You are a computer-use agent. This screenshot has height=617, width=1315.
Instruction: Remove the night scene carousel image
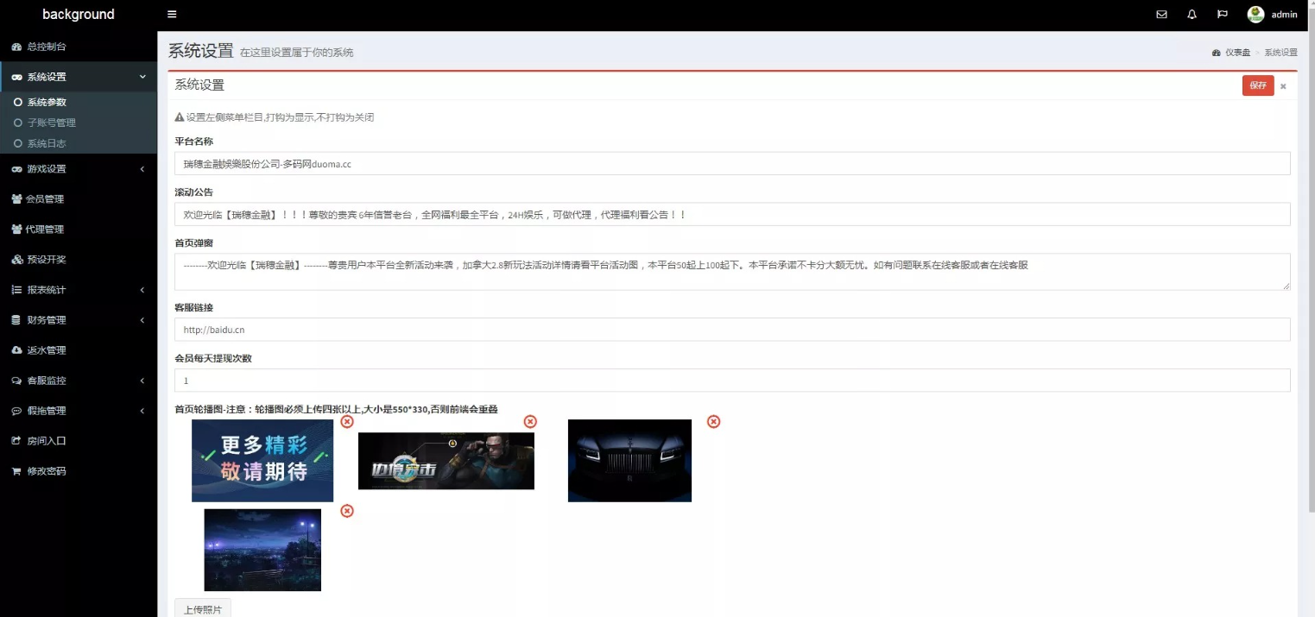(x=347, y=511)
